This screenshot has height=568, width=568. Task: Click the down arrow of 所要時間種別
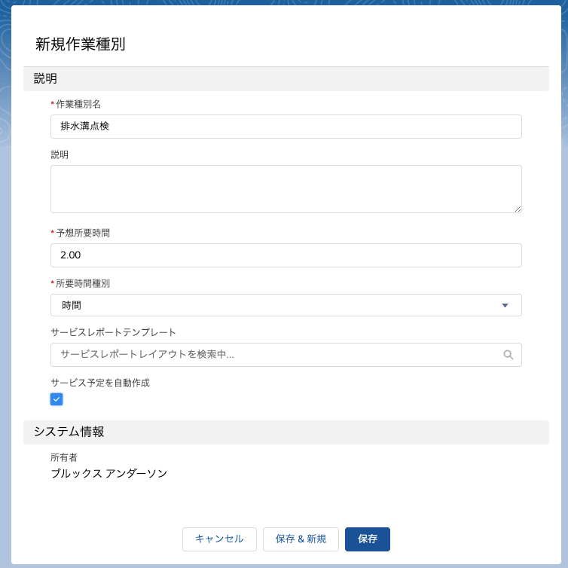[x=505, y=305]
